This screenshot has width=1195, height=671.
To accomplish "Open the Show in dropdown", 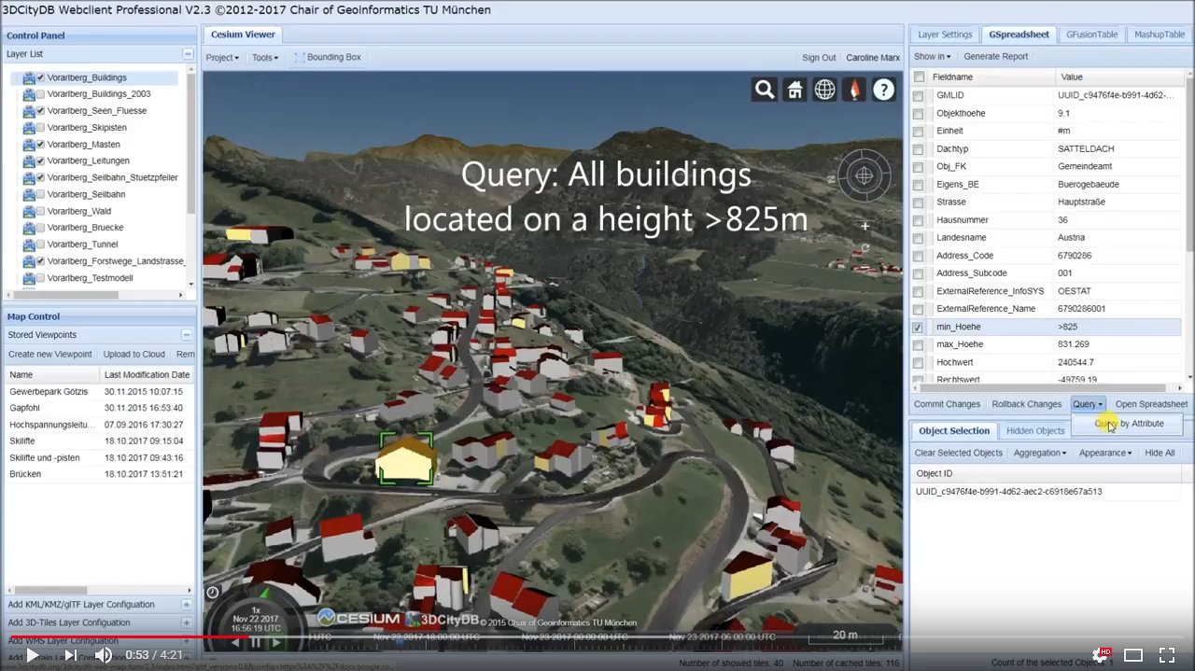I will pyautogui.click(x=932, y=57).
